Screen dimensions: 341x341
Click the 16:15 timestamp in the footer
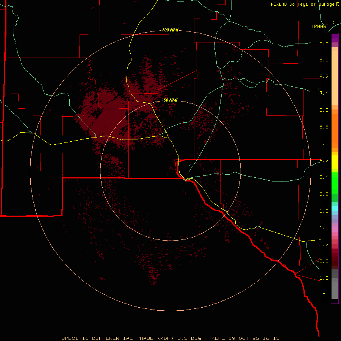pos(272,338)
